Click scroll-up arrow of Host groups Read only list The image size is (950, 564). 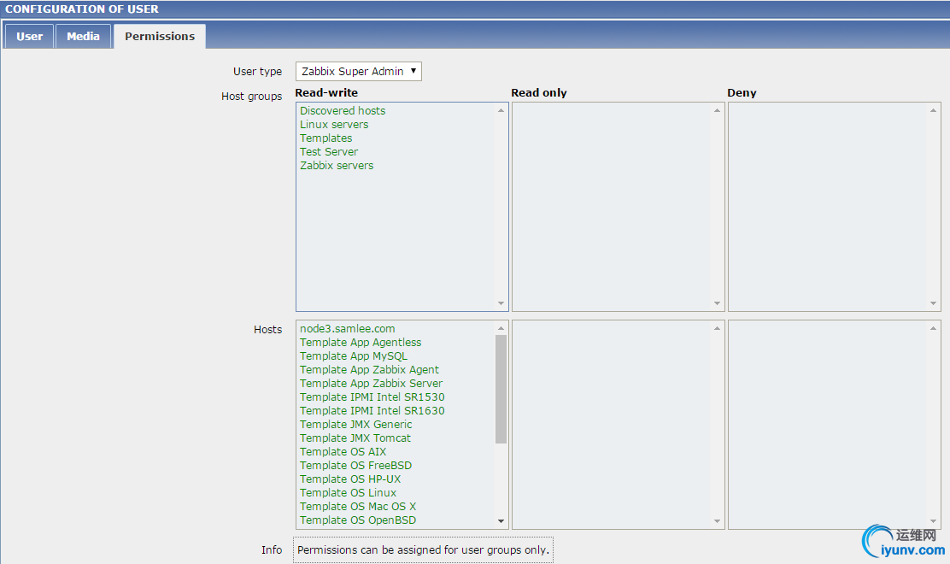click(718, 110)
